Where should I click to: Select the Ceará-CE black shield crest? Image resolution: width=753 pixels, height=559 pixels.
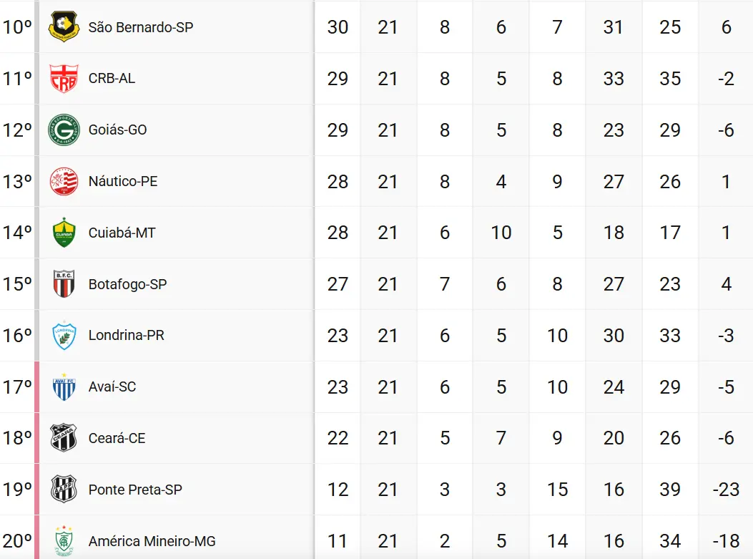[64, 438]
